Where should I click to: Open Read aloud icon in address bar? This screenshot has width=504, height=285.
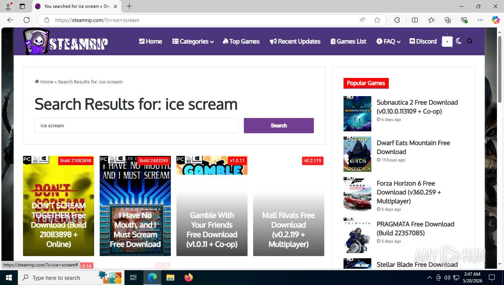362,20
